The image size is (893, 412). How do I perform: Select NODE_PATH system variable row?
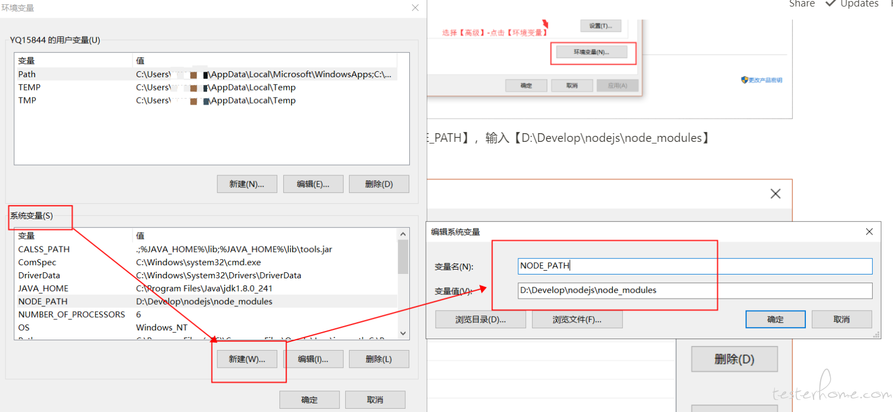tap(206, 301)
